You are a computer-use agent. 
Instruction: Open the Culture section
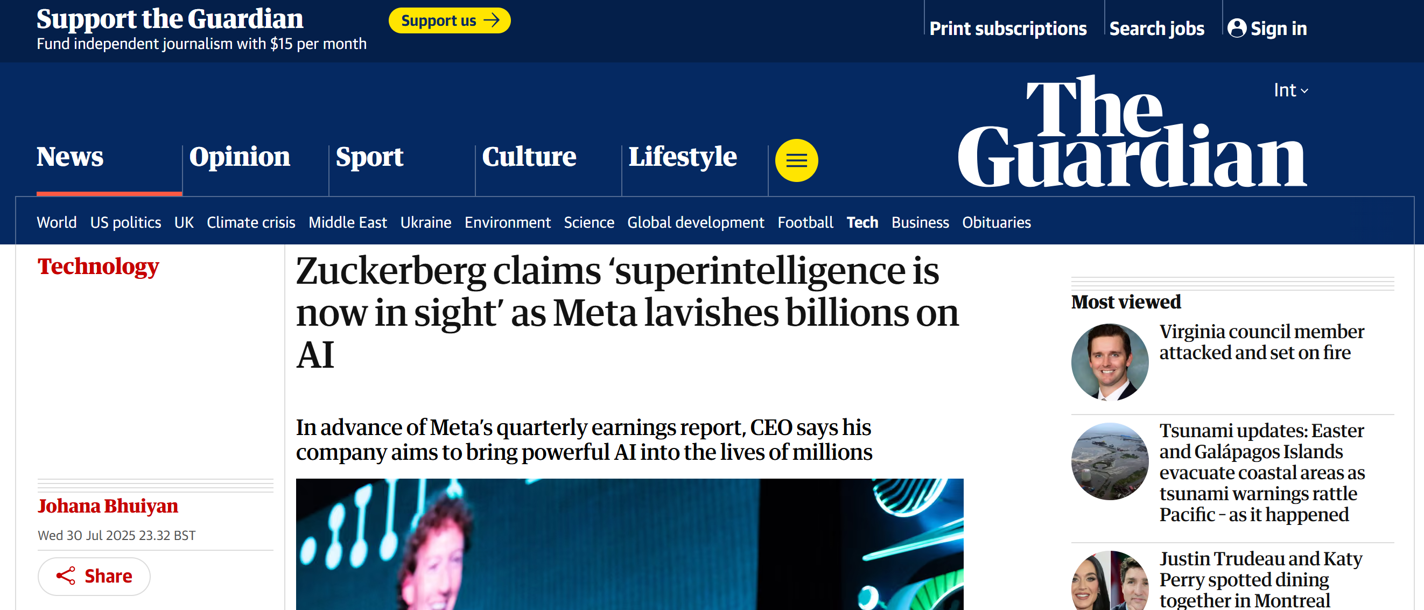pyautogui.click(x=529, y=157)
